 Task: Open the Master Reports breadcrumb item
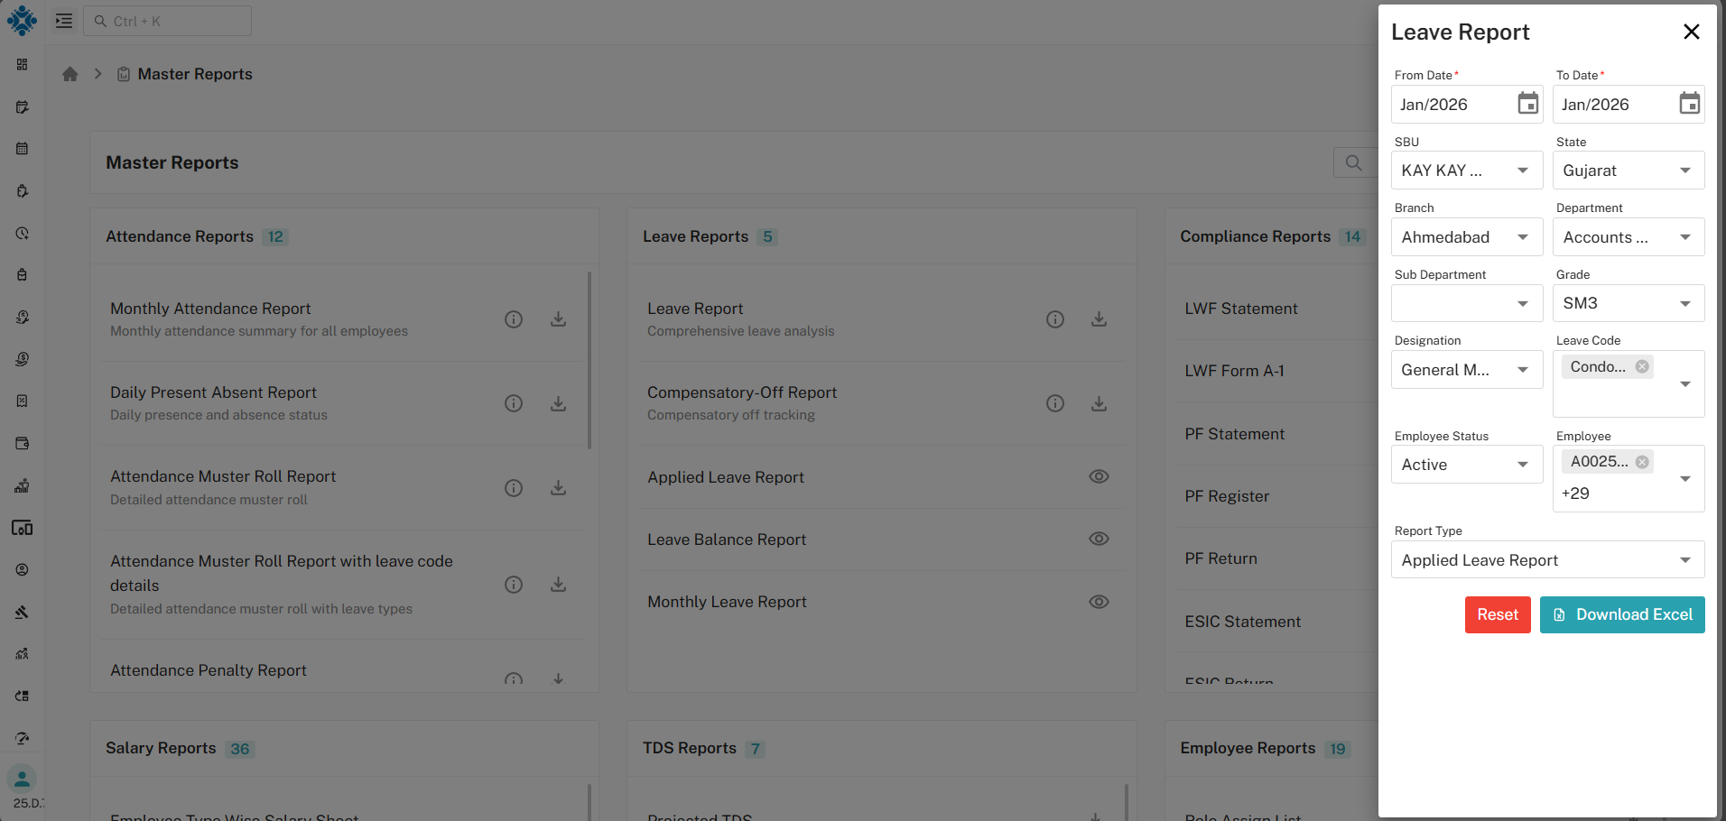pos(196,74)
